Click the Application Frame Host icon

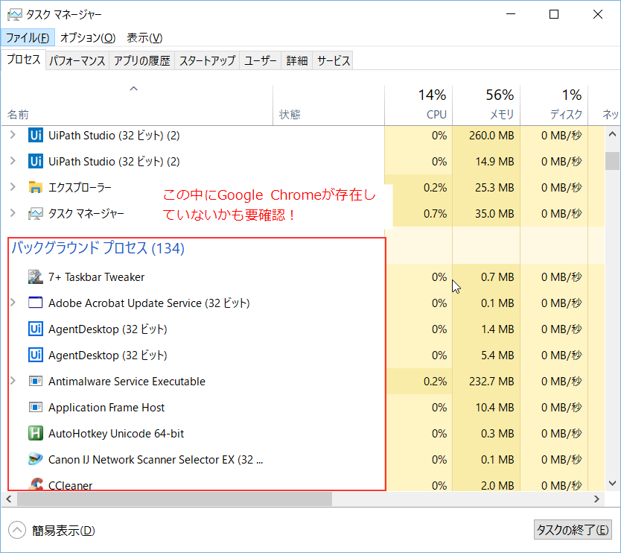(x=36, y=408)
